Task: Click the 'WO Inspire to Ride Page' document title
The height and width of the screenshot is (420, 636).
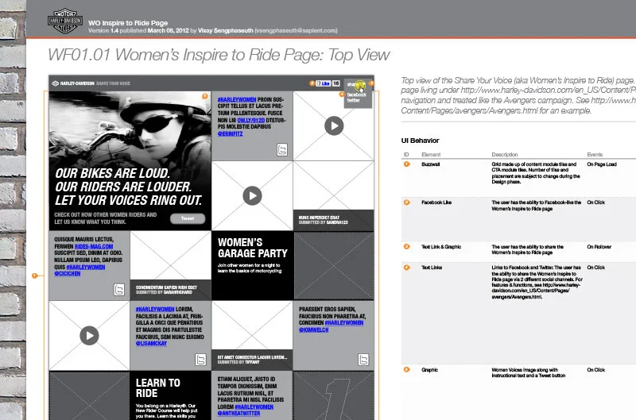Action: 128,23
